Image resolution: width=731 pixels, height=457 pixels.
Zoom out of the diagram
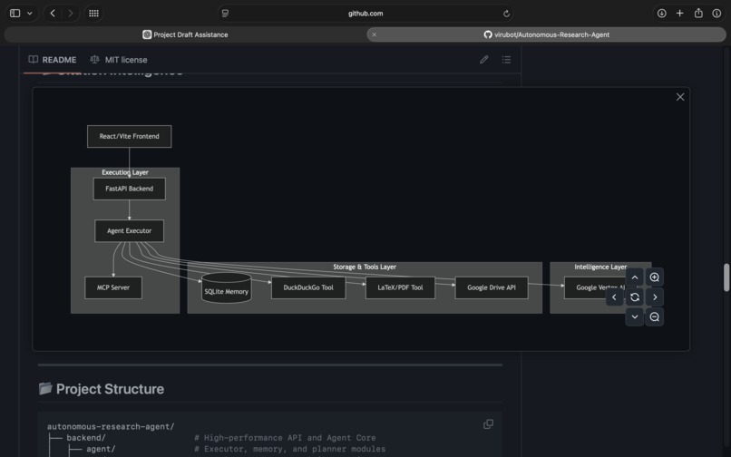[655, 316]
